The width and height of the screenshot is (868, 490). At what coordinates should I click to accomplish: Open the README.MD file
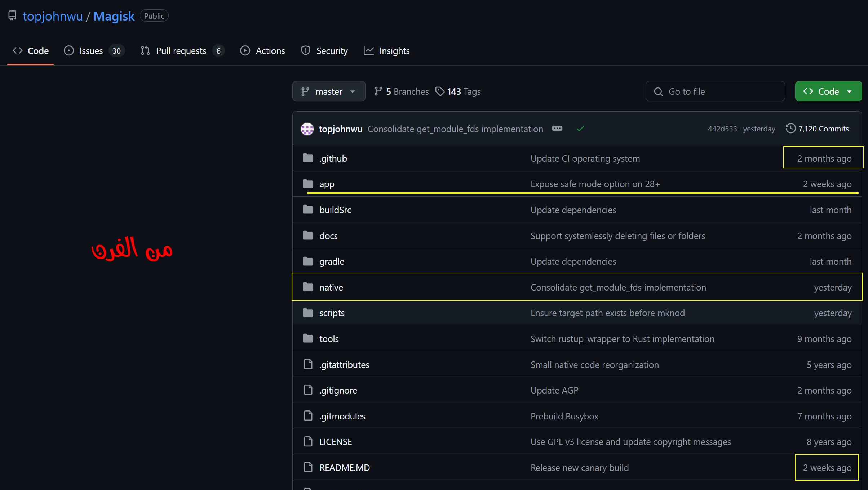pyautogui.click(x=345, y=467)
